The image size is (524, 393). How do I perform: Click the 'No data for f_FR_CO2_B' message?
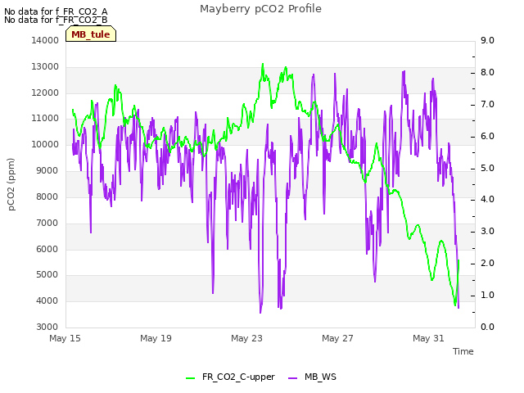click(56, 20)
